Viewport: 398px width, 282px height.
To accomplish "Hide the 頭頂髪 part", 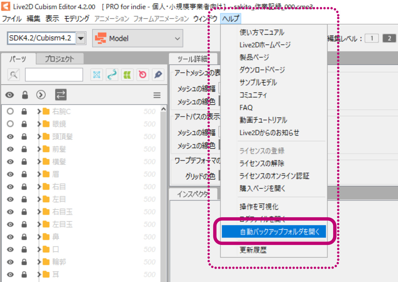I will click(10, 137).
